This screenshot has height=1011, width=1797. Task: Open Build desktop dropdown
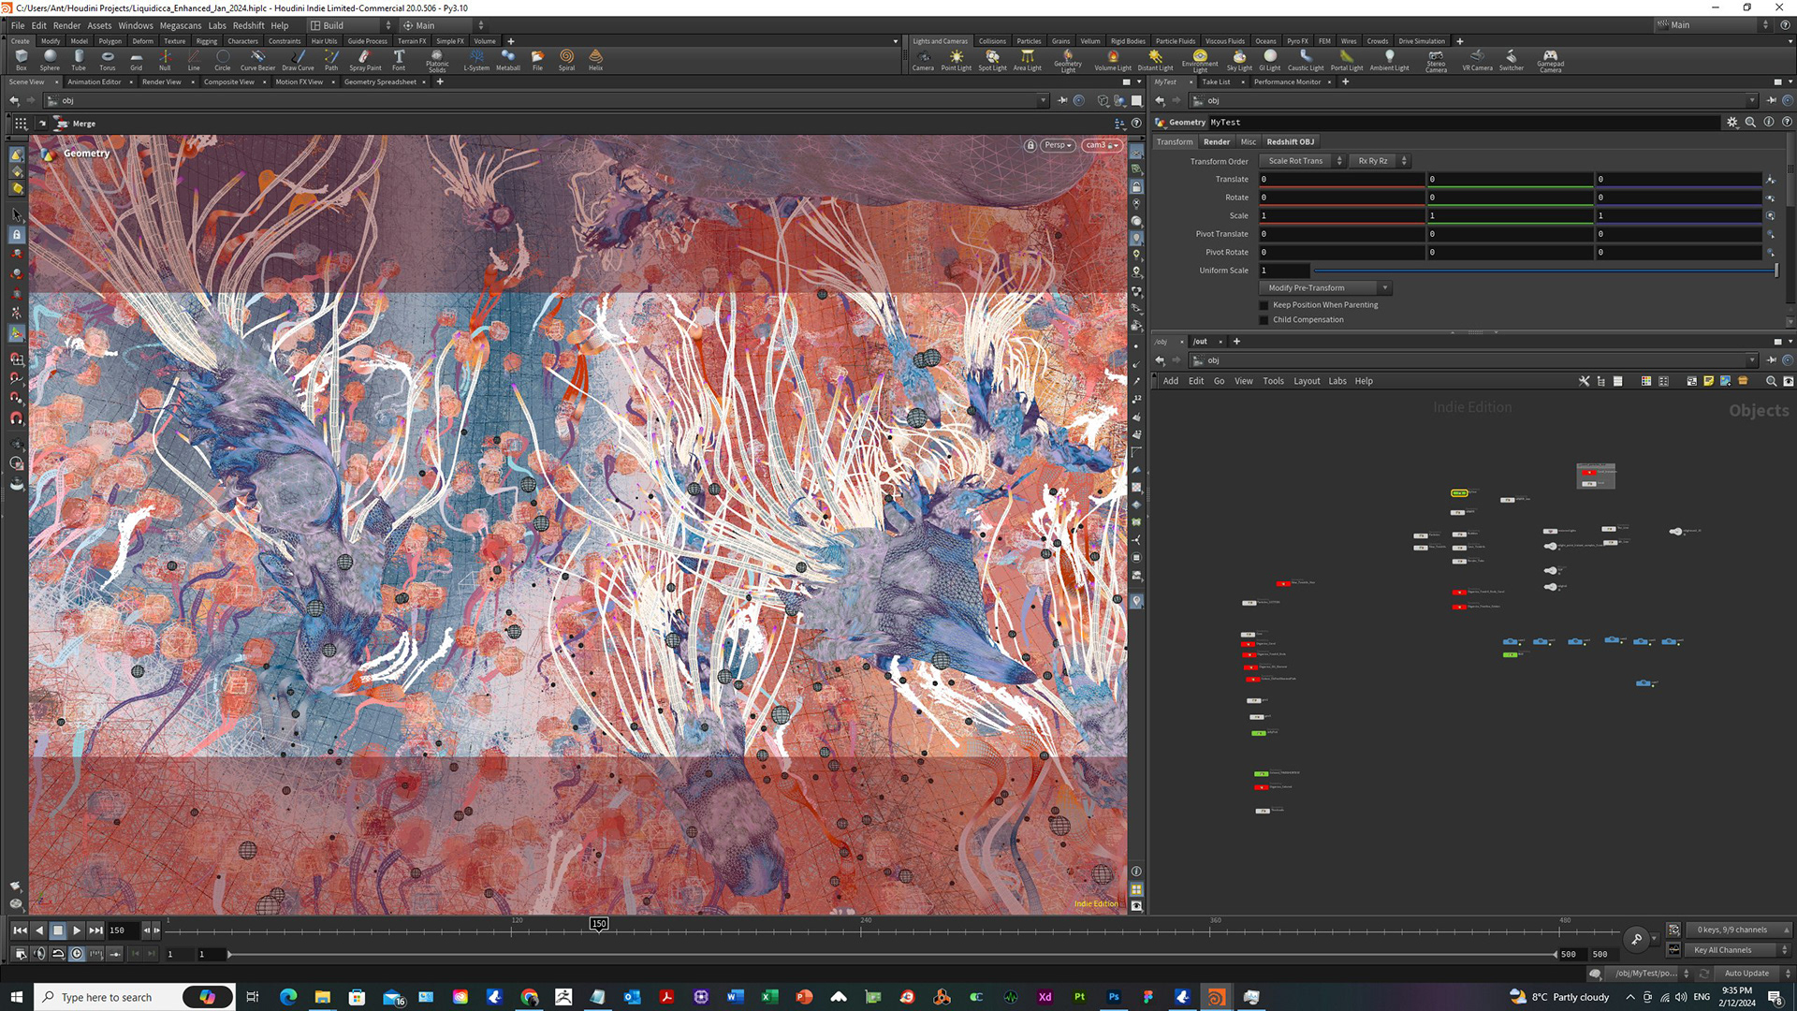pos(352,25)
